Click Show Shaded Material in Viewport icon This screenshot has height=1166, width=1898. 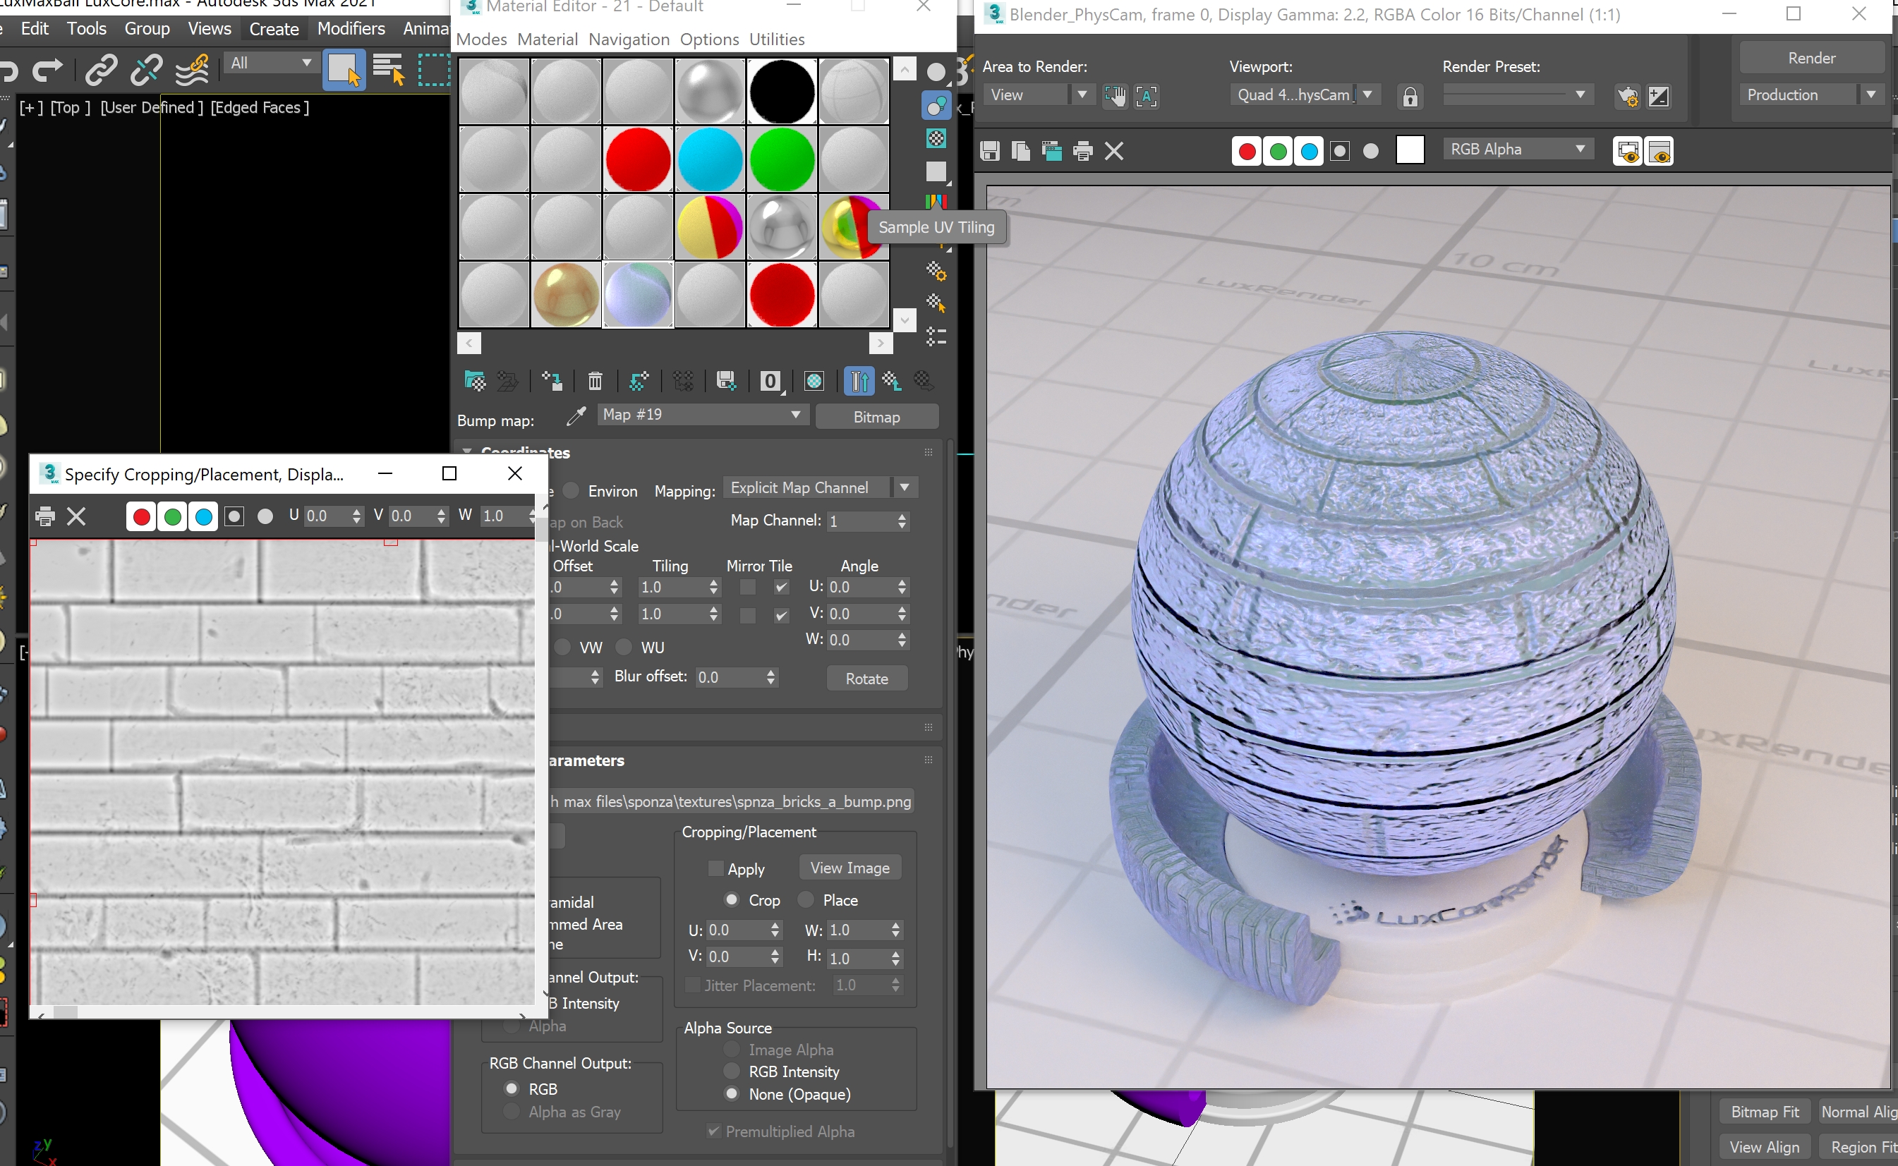(x=814, y=381)
